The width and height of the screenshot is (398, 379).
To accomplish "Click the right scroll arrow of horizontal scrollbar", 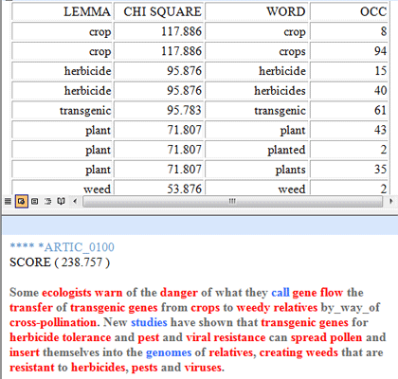I will [391, 201].
